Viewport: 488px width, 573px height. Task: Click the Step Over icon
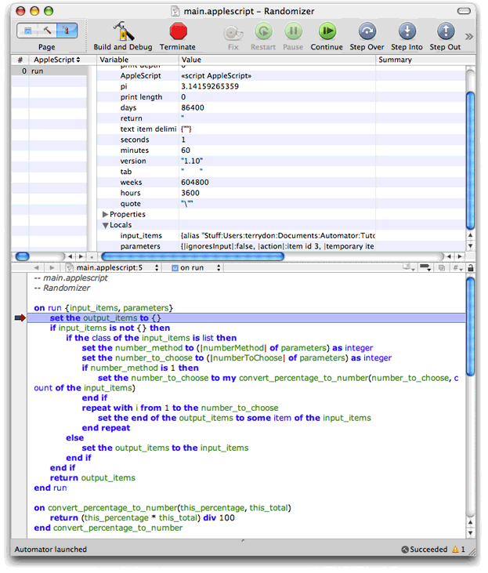(x=367, y=31)
